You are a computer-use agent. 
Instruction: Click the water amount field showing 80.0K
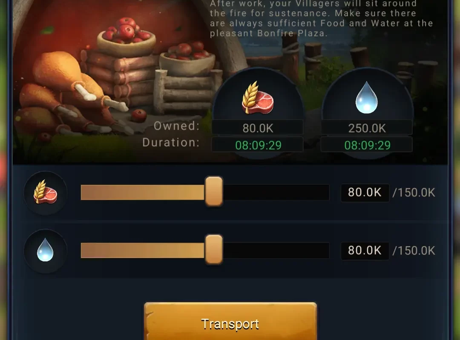(365, 250)
